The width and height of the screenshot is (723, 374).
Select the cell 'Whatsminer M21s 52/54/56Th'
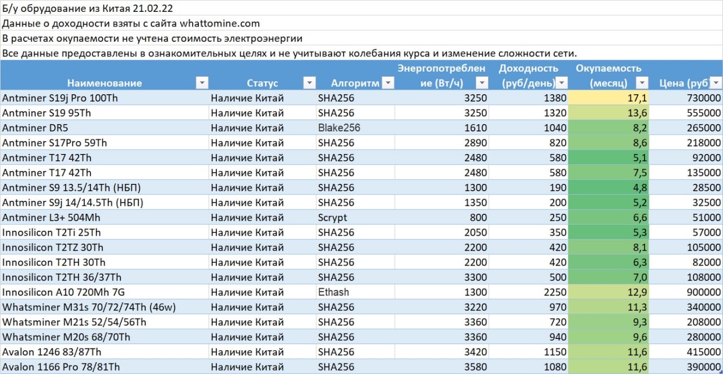pyautogui.click(x=104, y=322)
